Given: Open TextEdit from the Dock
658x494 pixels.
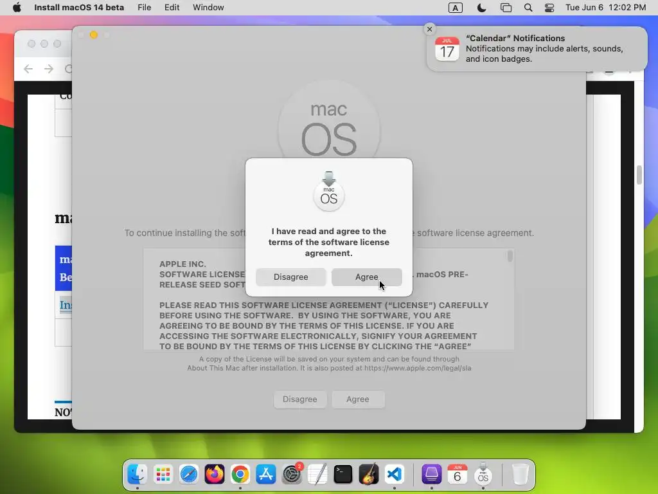Looking at the screenshot, I should (317, 474).
